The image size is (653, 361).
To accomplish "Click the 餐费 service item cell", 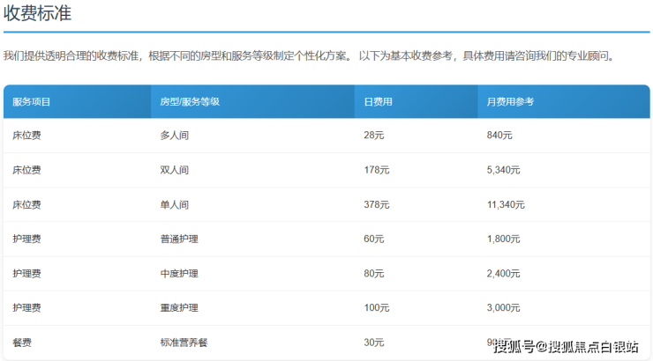I will (x=22, y=342).
